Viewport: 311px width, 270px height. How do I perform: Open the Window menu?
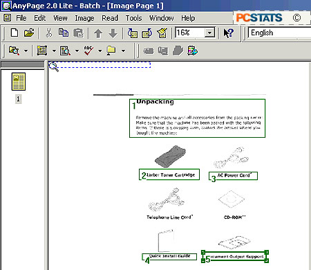162,18
